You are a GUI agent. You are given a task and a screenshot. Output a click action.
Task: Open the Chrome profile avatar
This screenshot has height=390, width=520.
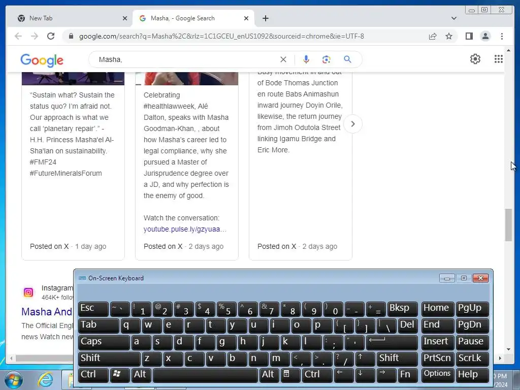[x=485, y=36]
